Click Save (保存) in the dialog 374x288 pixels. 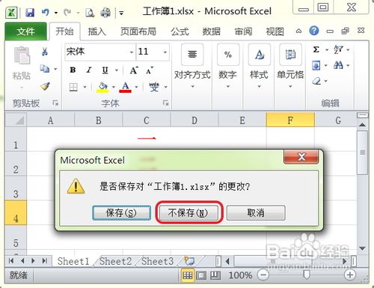click(121, 212)
